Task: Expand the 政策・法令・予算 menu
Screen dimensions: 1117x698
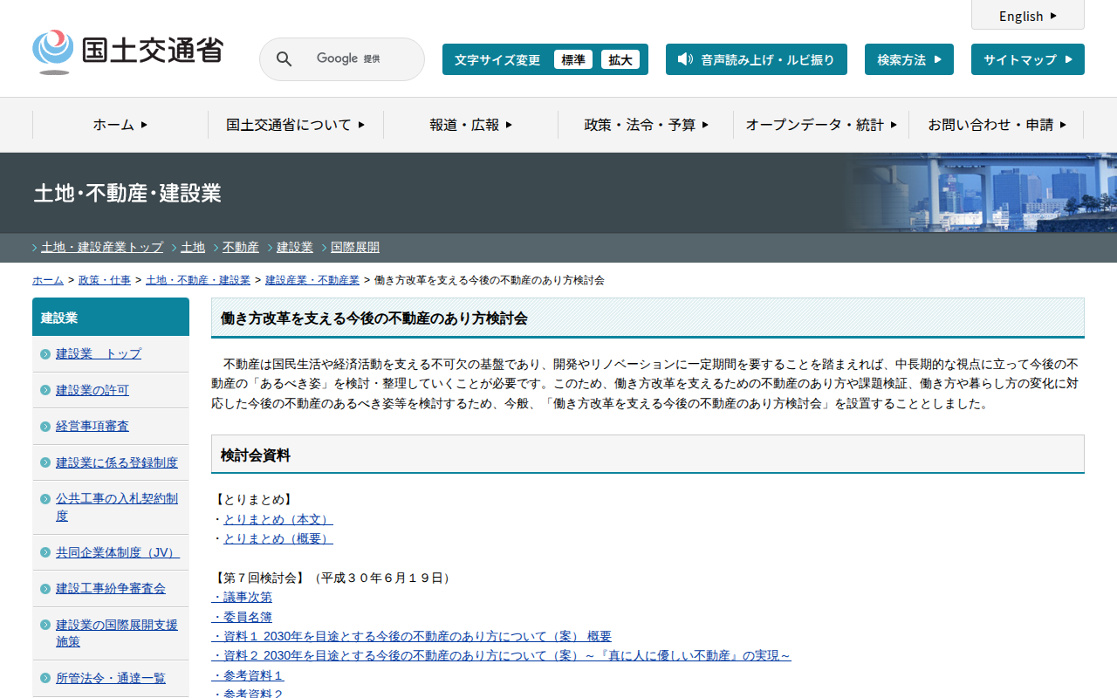Action: 646,125
